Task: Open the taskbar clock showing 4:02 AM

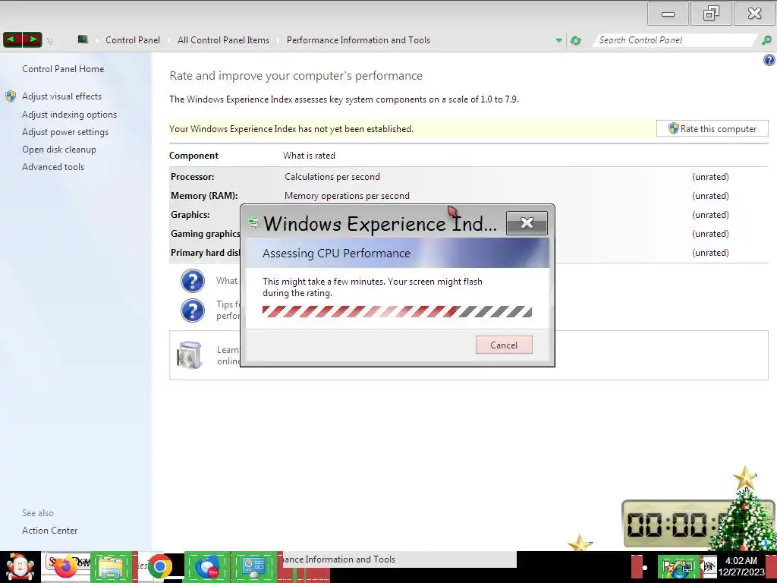Action: [x=741, y=566]
